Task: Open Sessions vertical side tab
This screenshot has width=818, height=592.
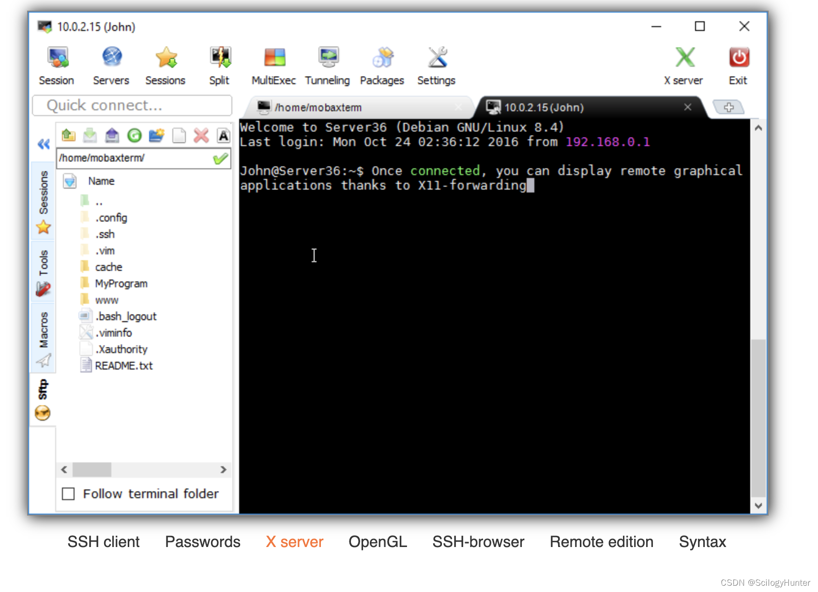Action: [x=44, y=201]
